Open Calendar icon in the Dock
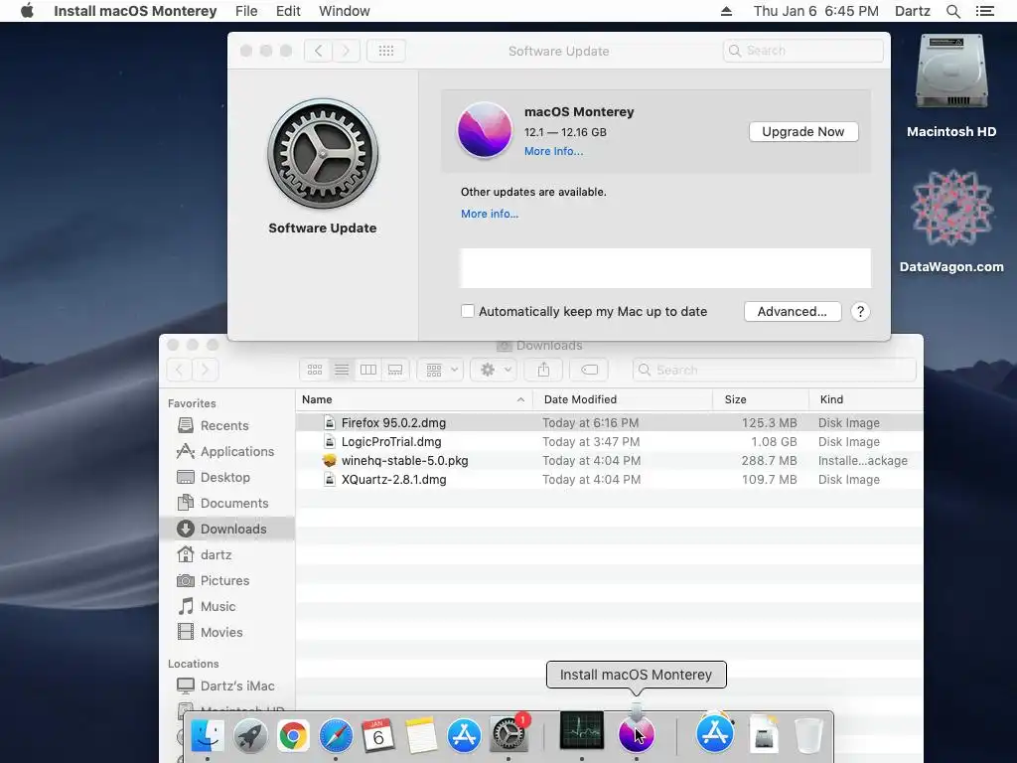Screen dimensions: 1017x763 pos(378,735)
